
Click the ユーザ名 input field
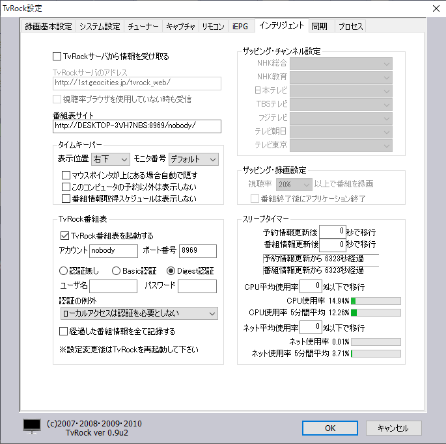coord(113,286)
